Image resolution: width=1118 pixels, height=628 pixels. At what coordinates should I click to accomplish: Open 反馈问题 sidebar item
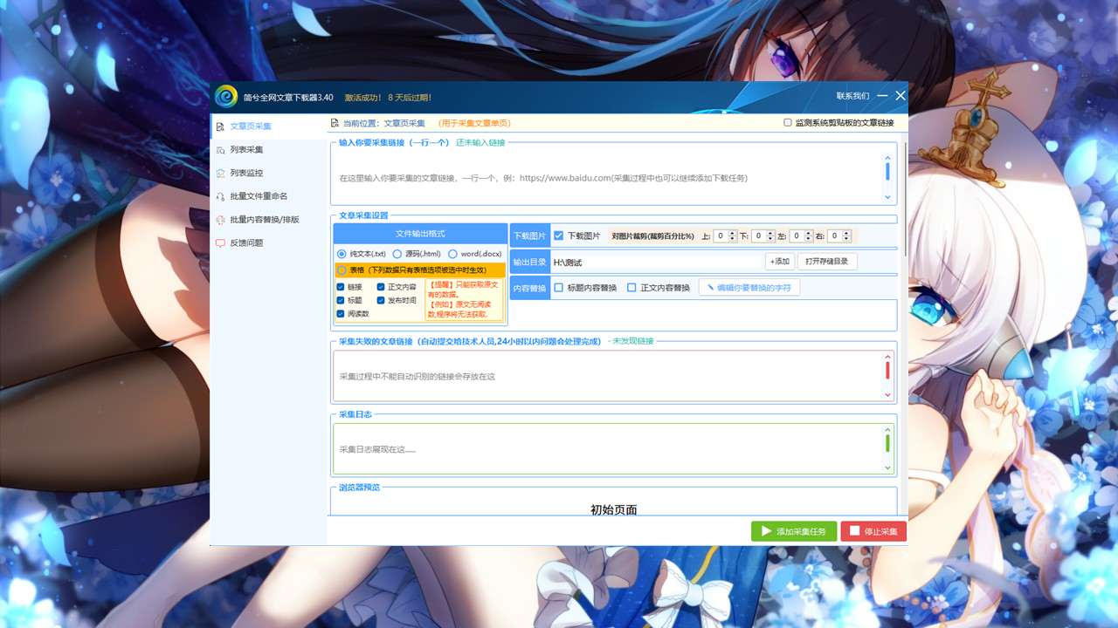pos(268,242)
